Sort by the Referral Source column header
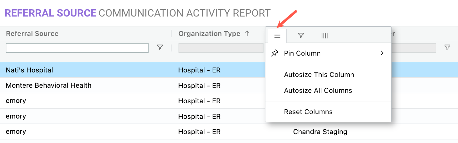 tap(32, 33)
